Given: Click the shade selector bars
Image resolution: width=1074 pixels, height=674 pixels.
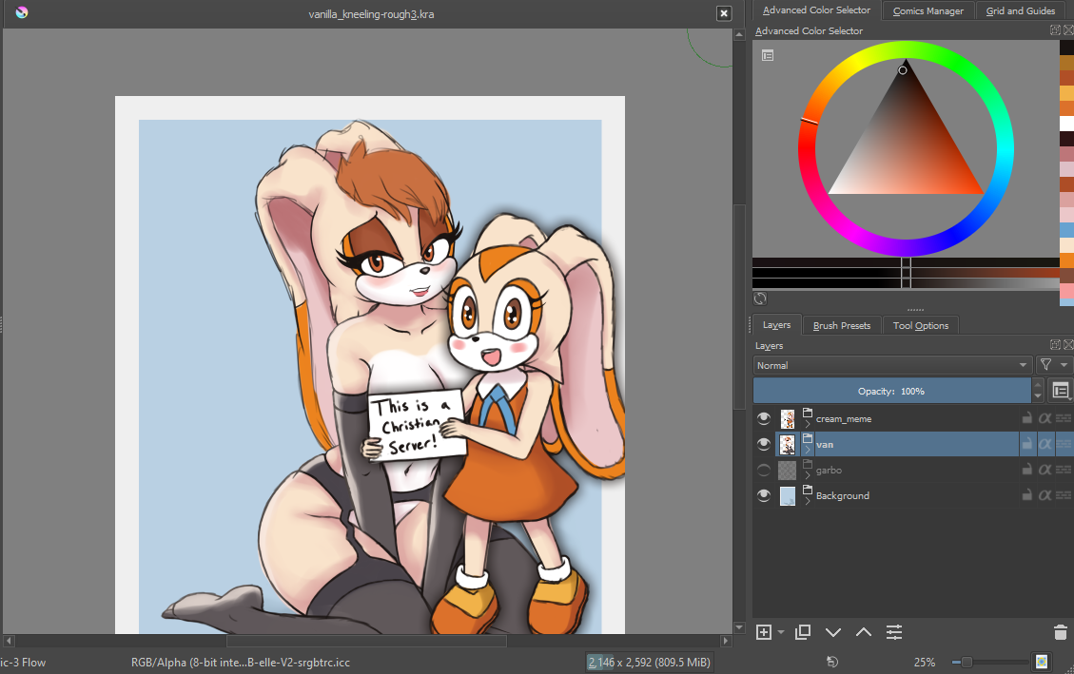Looking at the screenshot, I should point(907,273).
